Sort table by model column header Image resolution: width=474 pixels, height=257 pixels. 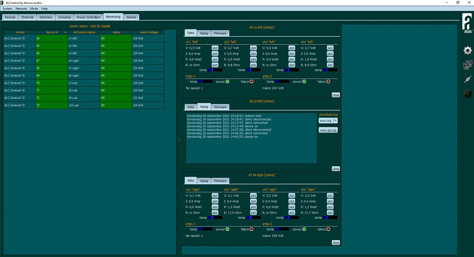[19, 32]
